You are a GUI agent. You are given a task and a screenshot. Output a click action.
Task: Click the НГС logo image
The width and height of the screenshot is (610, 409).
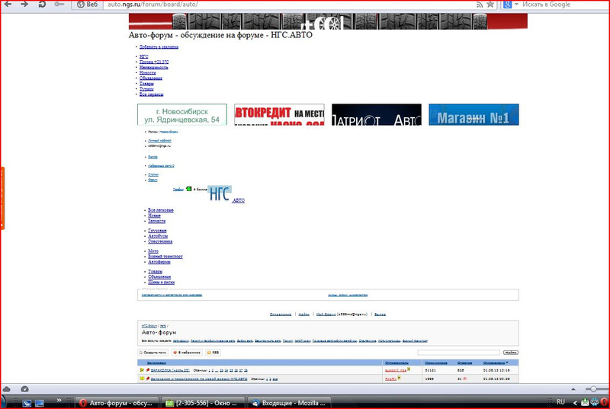pyautogui.click(x=220, y=193)
